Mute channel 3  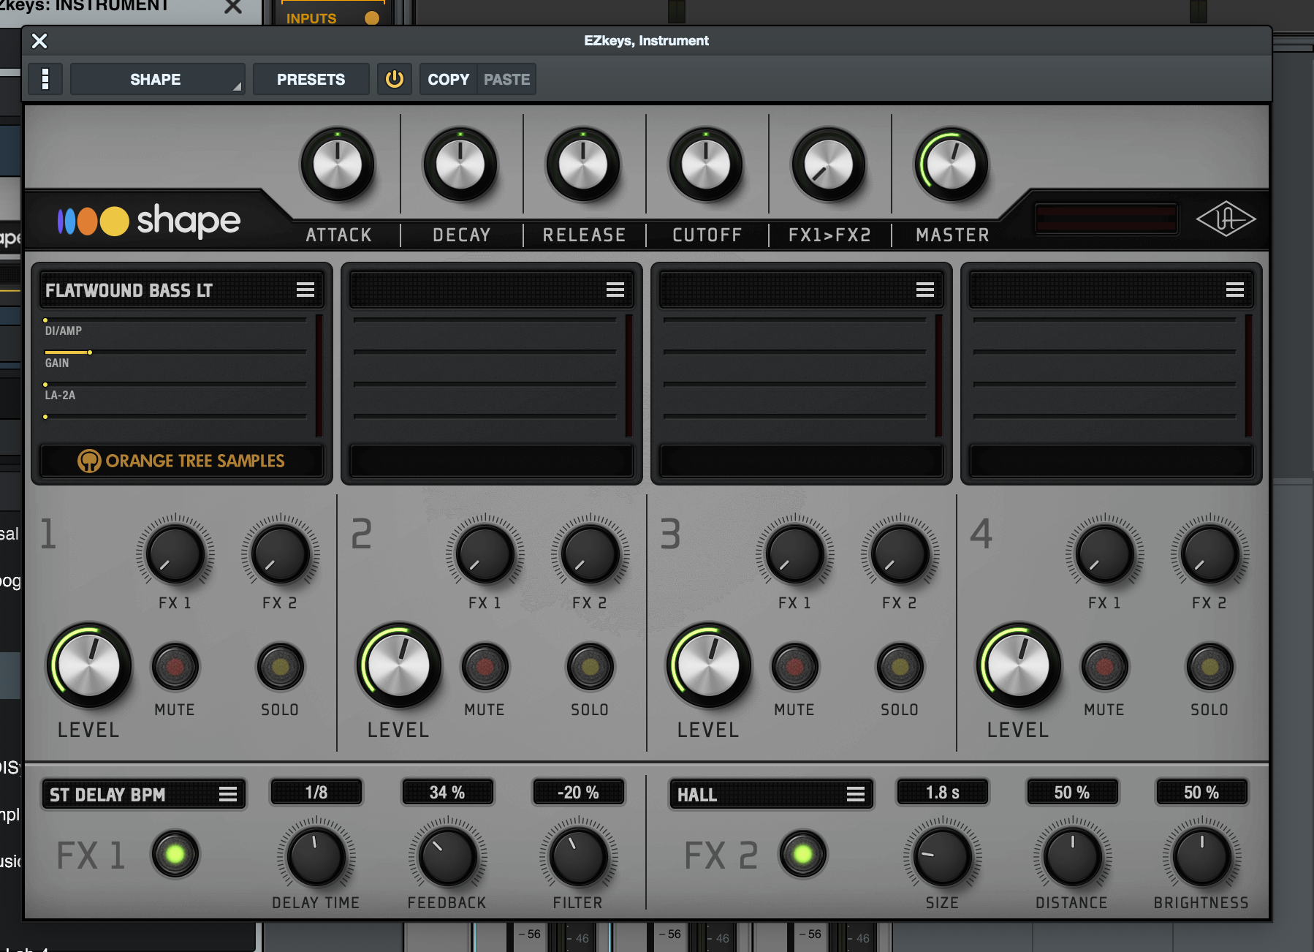pos(795,666)
